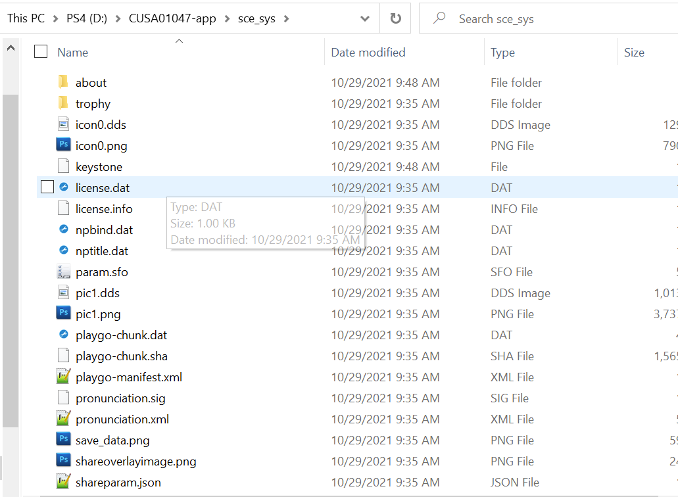The image size is (678, 497).
Task: Click the npbind.dat file icon
Action: click(64, 229)
